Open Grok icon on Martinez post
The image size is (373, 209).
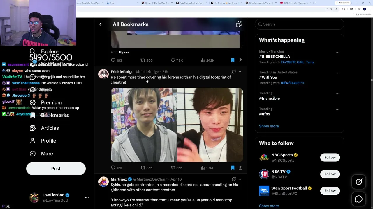(234, 179)
